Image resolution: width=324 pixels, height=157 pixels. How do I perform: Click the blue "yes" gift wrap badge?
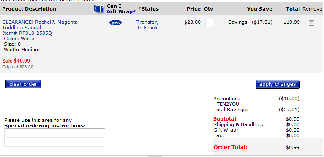tap(115, 22)
